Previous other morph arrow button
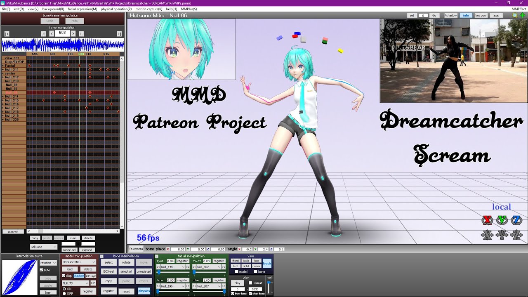This screenshot has width=528, height=297. (194, 286)
